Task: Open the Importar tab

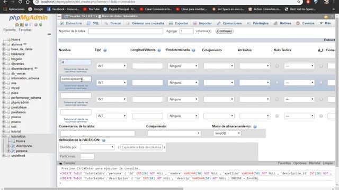Action: click(x=202, y=23)
